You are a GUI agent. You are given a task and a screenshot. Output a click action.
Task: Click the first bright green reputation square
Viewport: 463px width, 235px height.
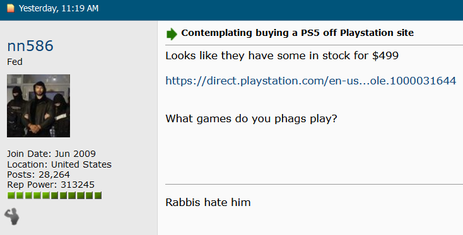(x=11, y=195)
